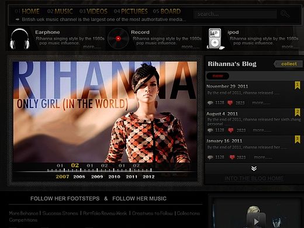Click the ipod device icon
304x228 pixels.
215,39
